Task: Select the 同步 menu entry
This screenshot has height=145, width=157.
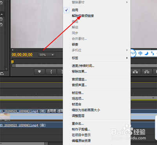Action: click(97, 33)
